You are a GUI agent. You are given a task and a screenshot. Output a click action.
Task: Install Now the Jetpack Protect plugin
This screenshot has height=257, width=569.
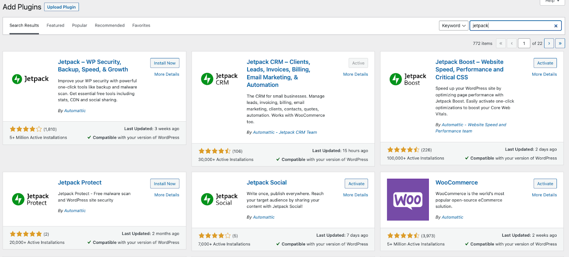[x=165, y=184]
